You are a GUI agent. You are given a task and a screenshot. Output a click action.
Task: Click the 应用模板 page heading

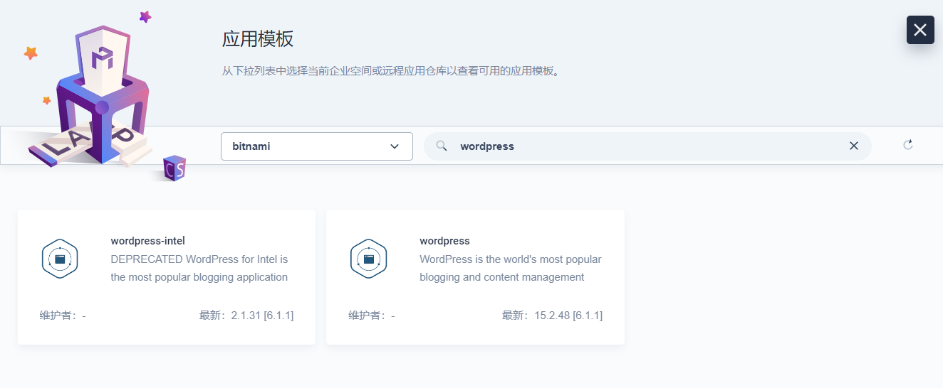(x=257, y=39)
